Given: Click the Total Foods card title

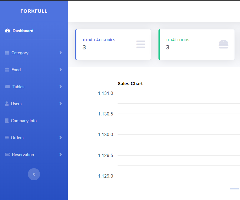Looking at the screenshot, I should [178, 40].
